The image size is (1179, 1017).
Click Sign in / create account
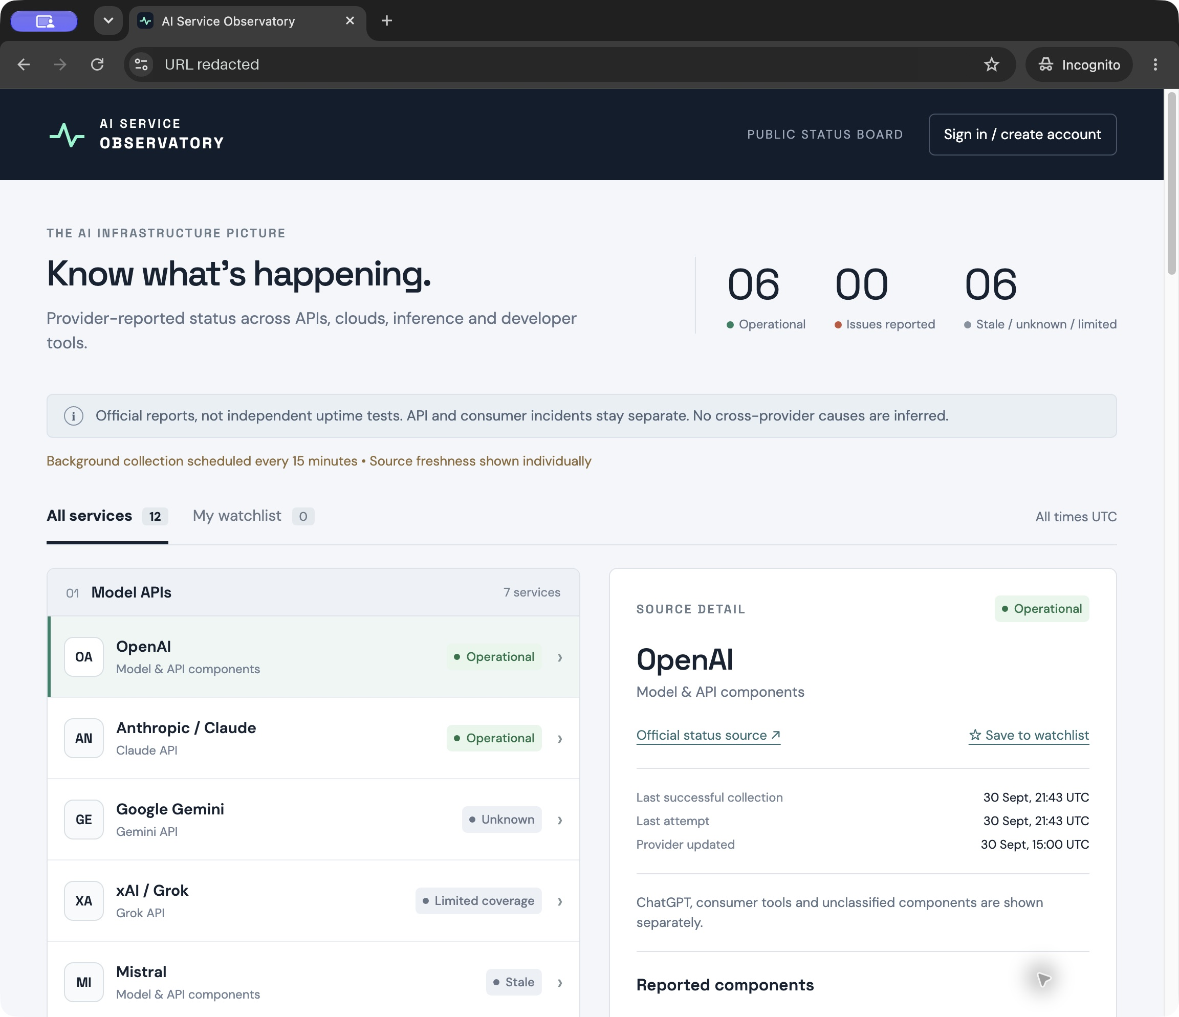pyautogui.click(x=1022, y=134)
